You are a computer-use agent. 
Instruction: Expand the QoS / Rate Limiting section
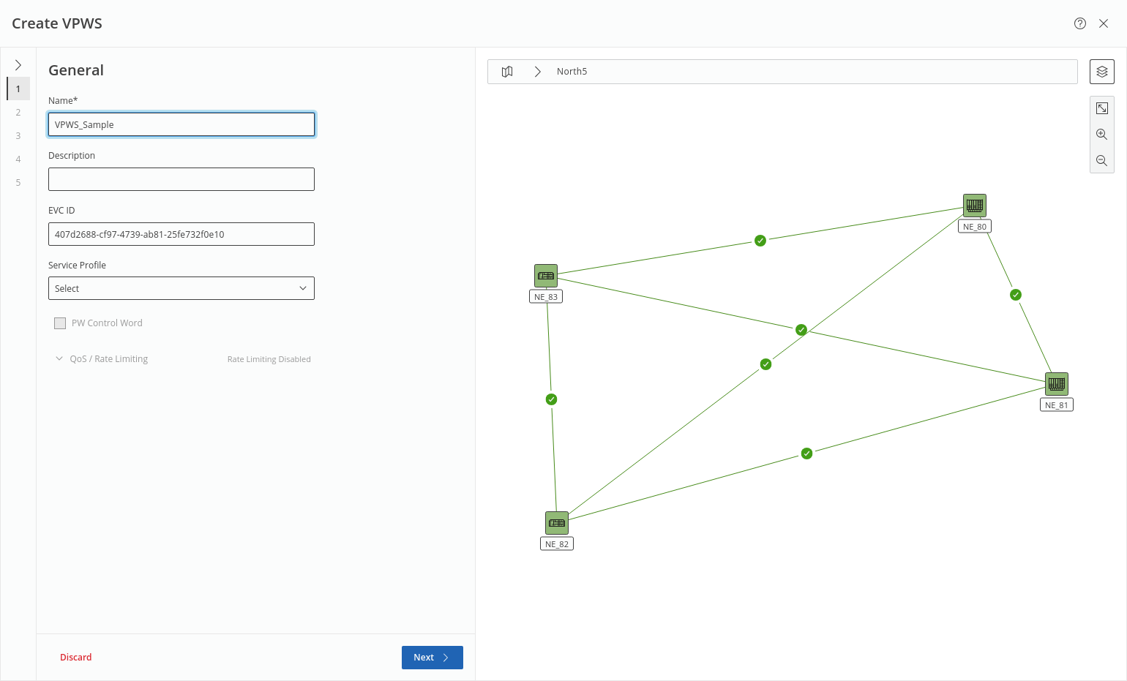59,359
